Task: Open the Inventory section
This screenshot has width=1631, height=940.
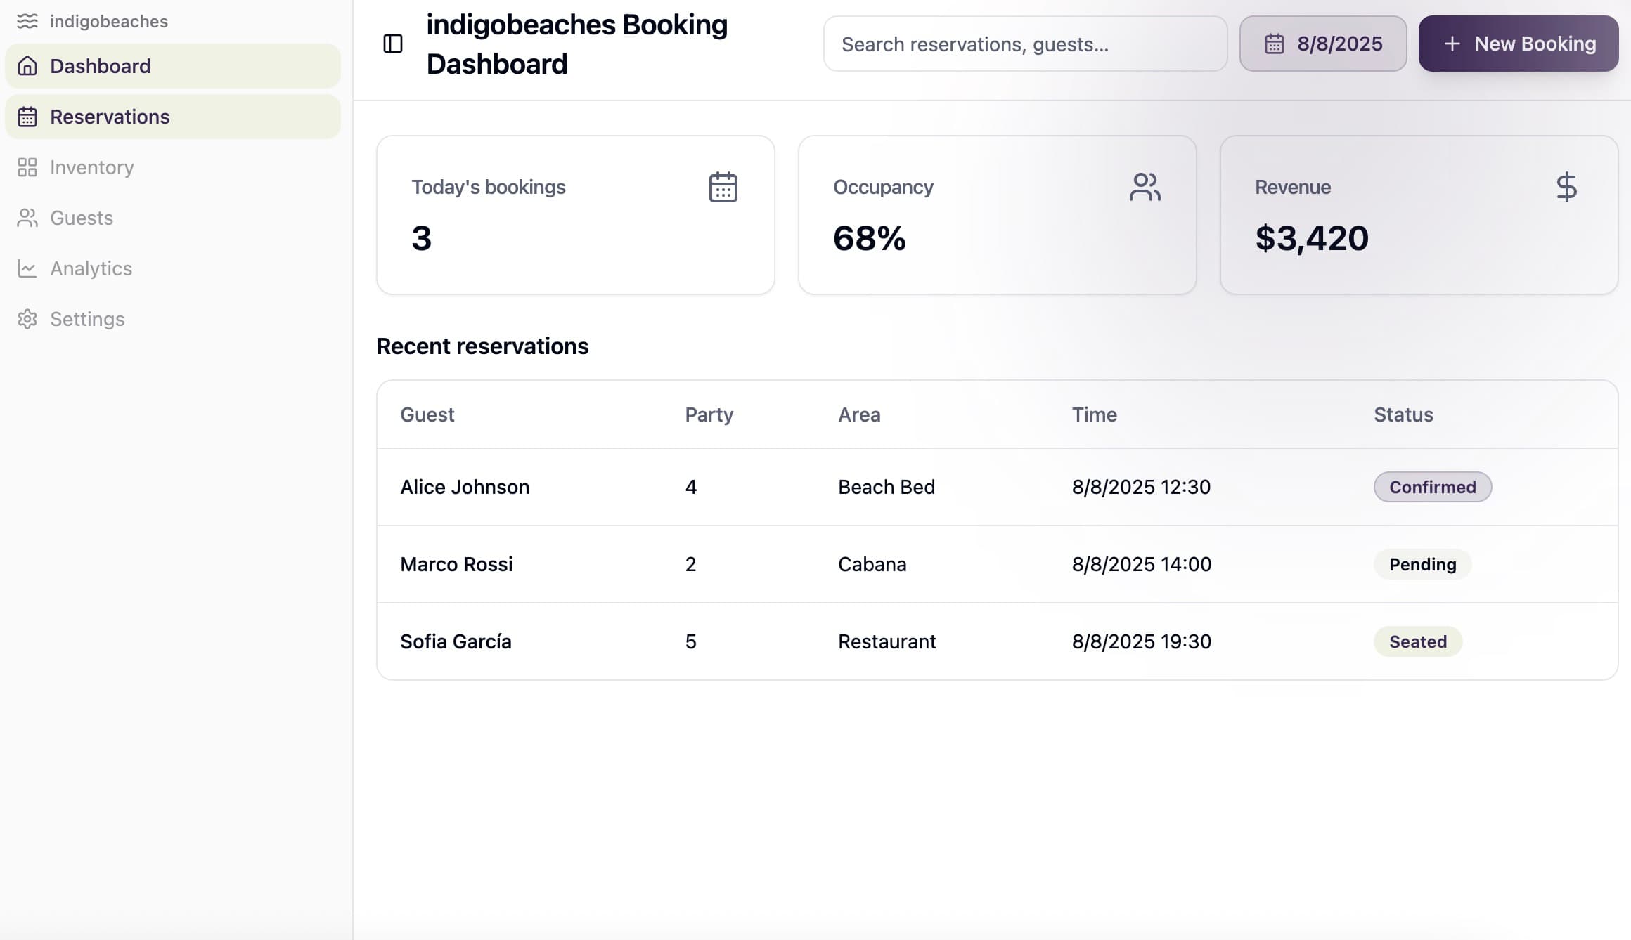Action: coord(173,167)
